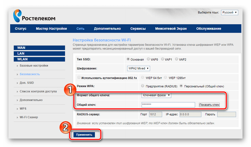Go to the Обслуживание tab

click(208, 29)
